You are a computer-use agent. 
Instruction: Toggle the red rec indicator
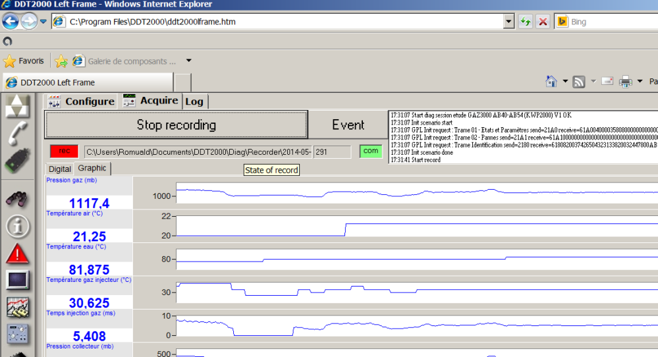click(64, 151)
